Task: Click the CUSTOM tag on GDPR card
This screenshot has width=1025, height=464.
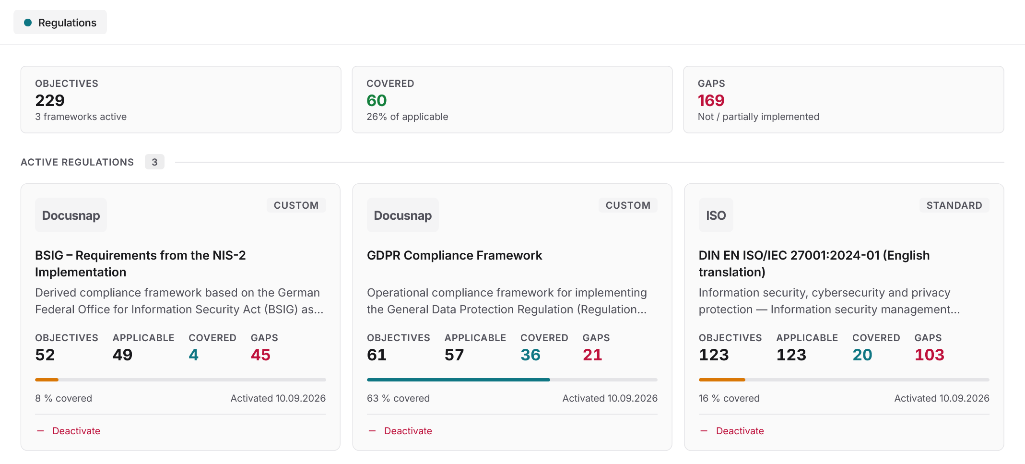Action: point(628,205)
